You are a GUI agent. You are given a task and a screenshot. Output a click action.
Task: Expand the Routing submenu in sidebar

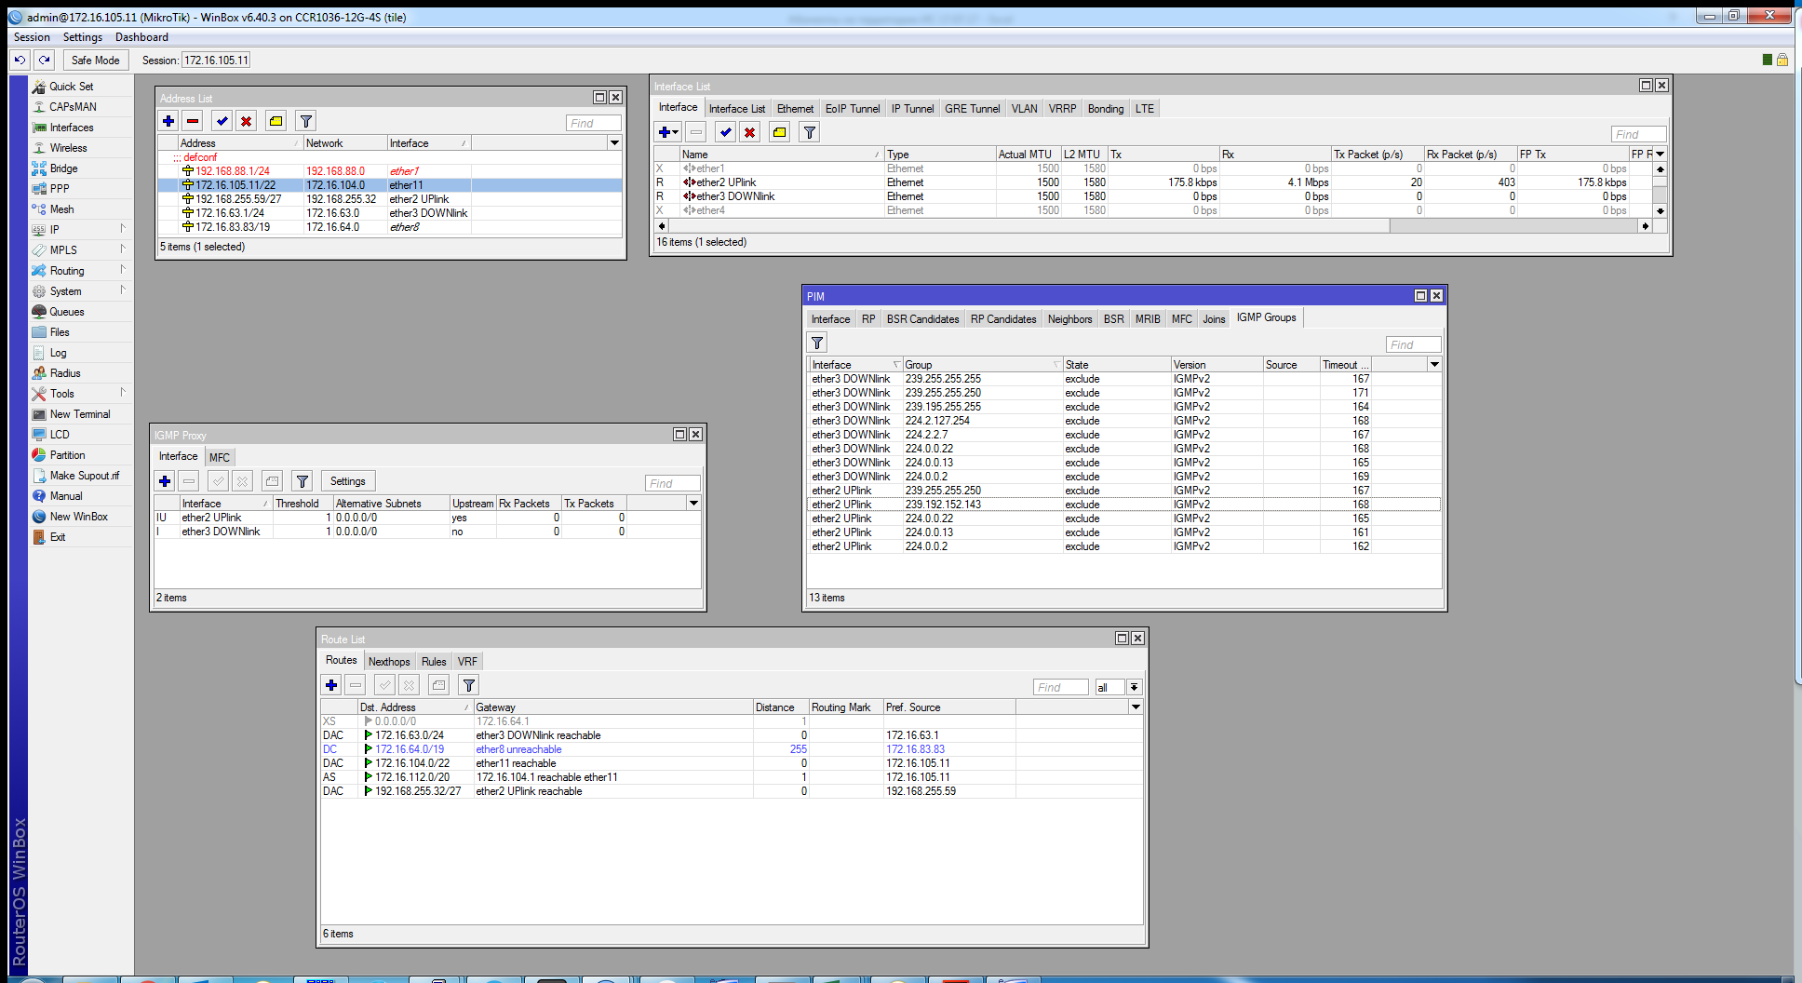(x=67, y=271)
